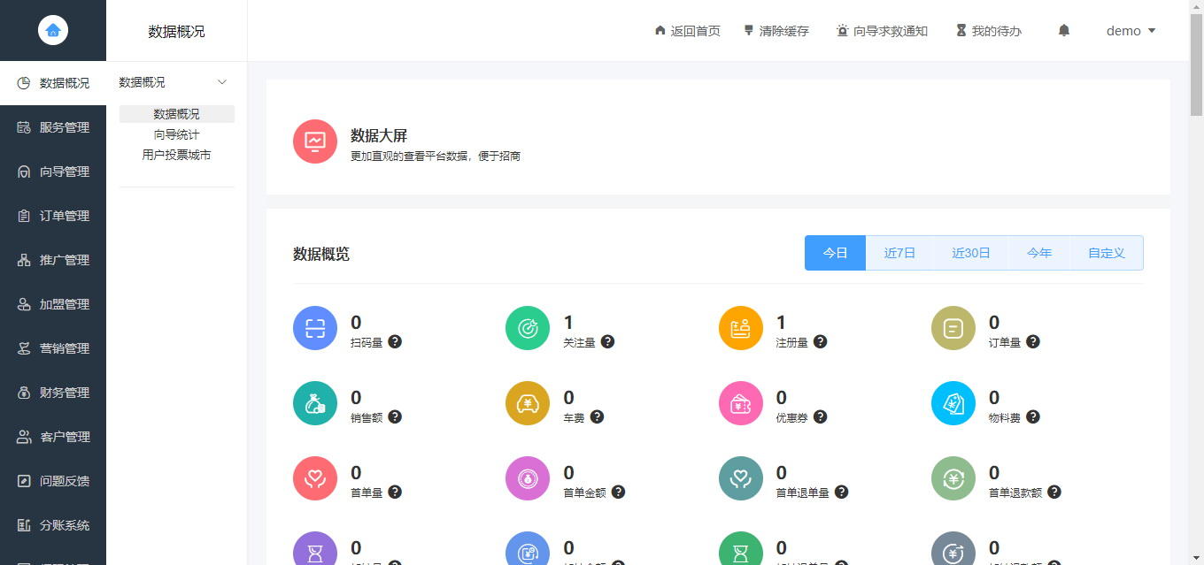
Task: Open 营销管理 in the left sidebar
Action: click(x=53, y=348)
